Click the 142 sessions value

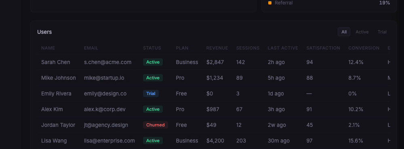click(241, 62)
